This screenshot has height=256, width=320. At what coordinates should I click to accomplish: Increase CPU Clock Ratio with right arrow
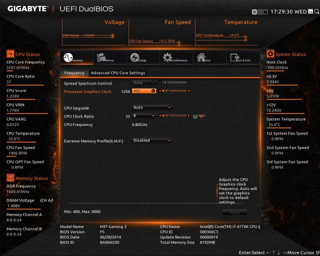[188, 115]
